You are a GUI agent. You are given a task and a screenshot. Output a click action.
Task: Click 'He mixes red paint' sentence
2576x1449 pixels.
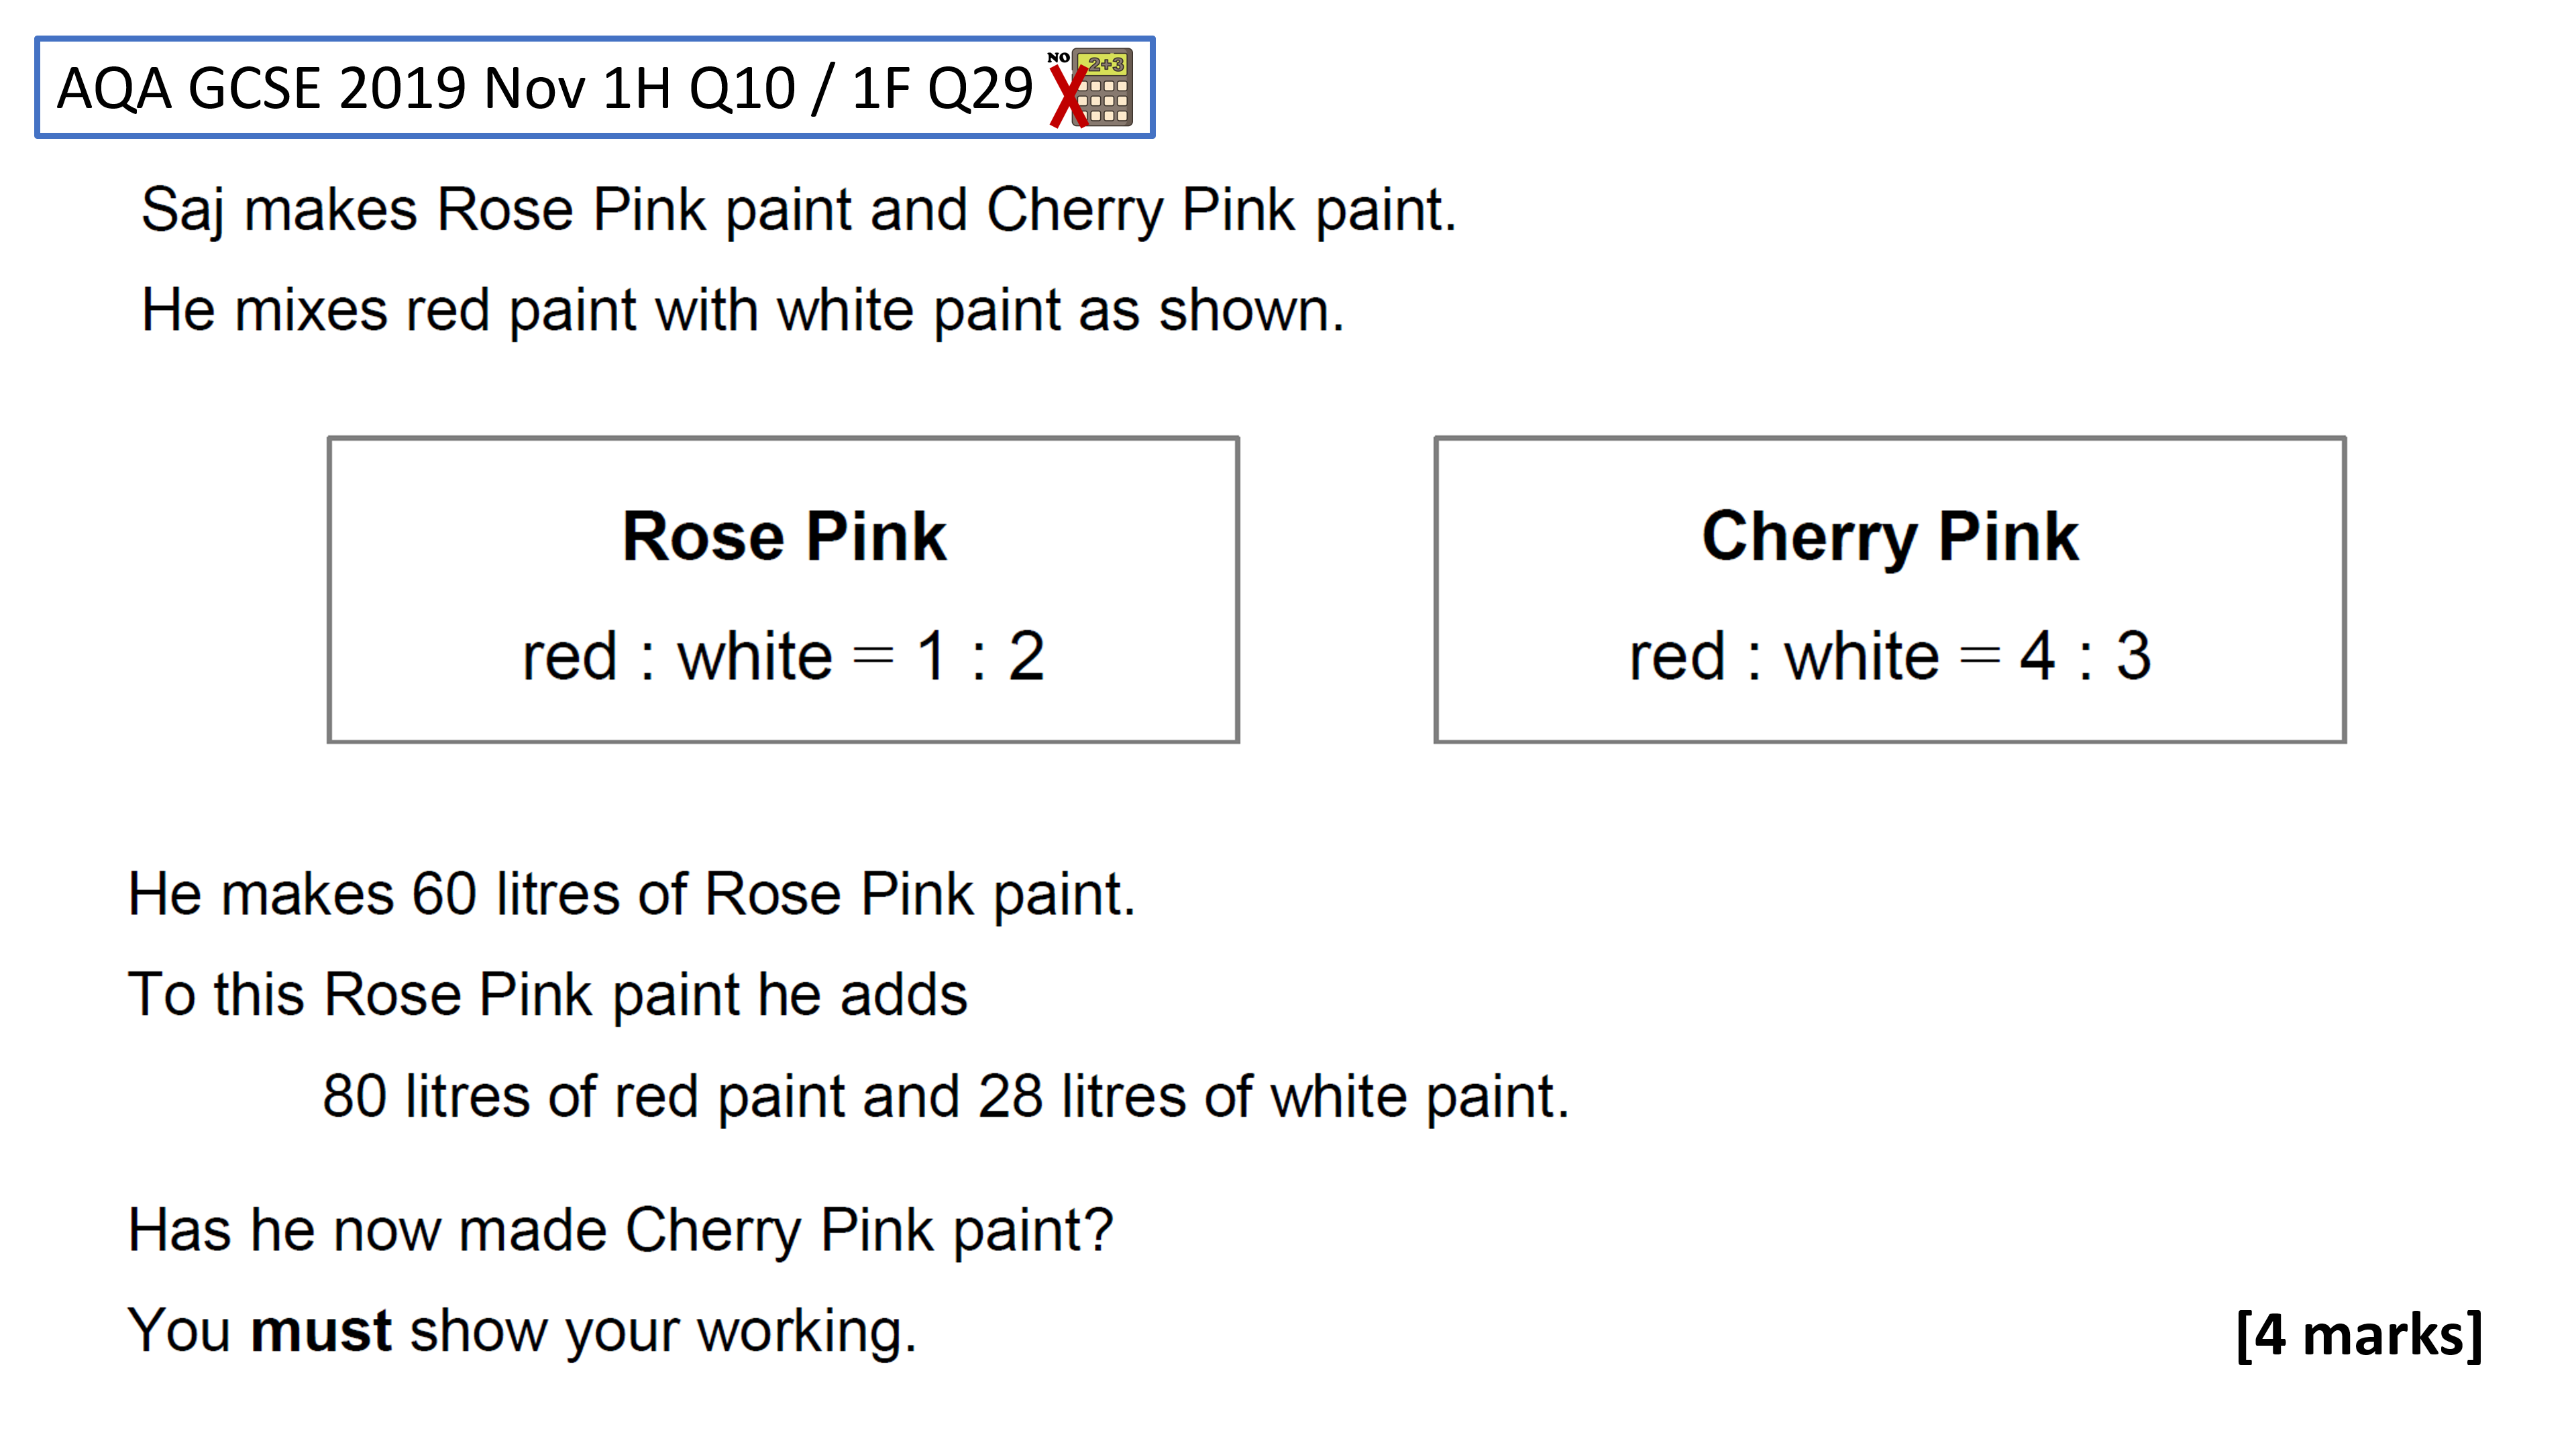[x=742, y=311]
